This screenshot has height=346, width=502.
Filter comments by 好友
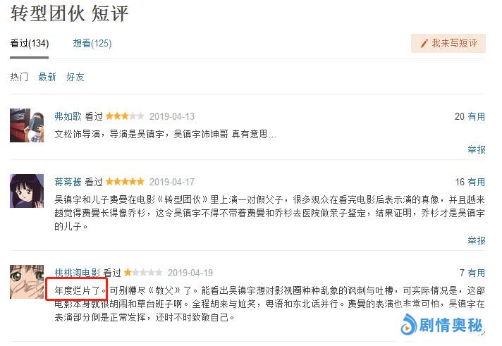(x=75, y=77)
